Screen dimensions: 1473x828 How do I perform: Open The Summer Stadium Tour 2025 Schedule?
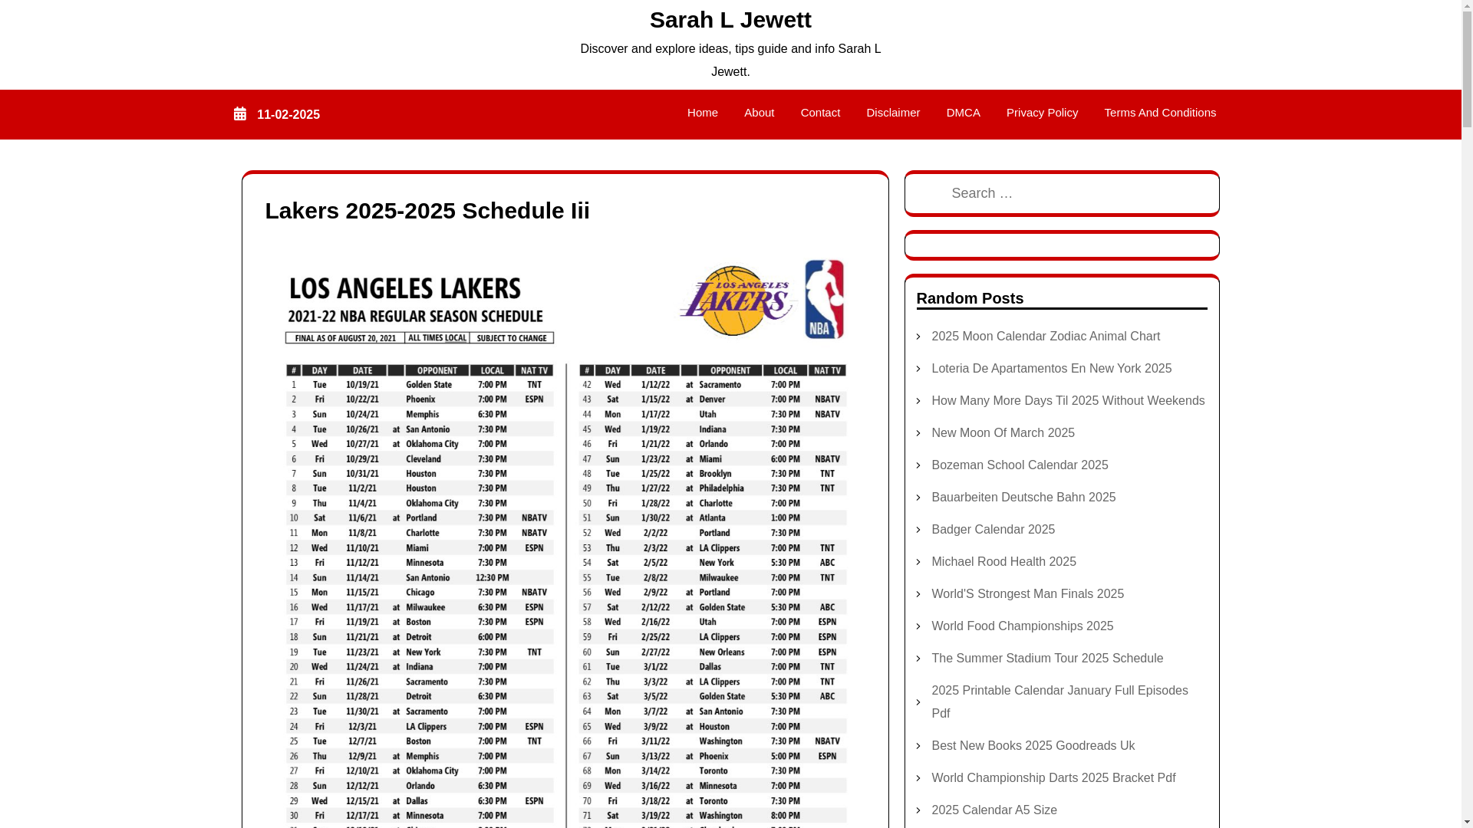coord(1046,659)
